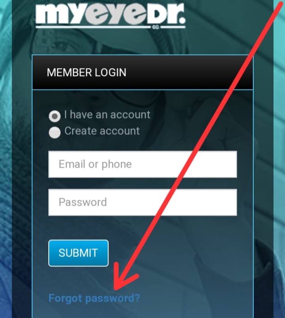285x318 pixels.
Task: Focus the Password input field
Action: pyautogui.click(x=143, y=202)
